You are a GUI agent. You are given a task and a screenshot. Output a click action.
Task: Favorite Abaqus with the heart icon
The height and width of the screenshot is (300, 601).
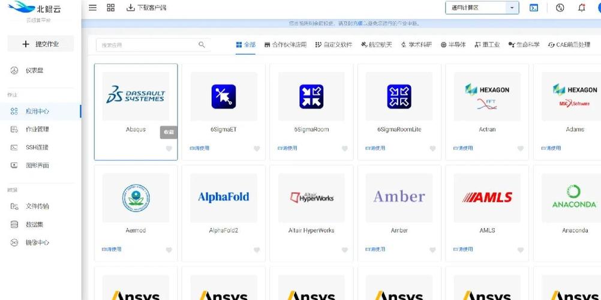(169, 149)
